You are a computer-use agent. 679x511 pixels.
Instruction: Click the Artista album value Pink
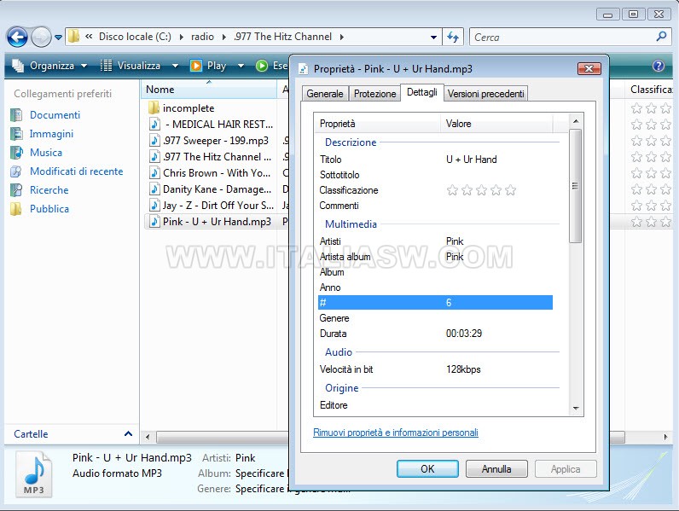[455, 257]
